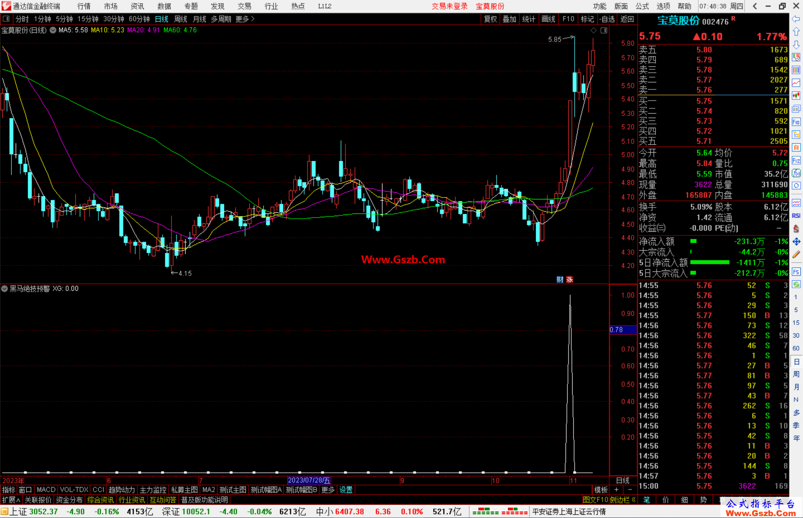803x518 pixels.
Task: Click the diamond icon above price chart
Action: [593, 30]
